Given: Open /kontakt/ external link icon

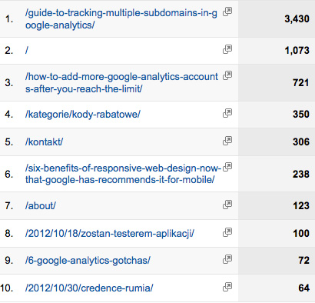Looking at the screenshot, I should (x=227, y=141).
